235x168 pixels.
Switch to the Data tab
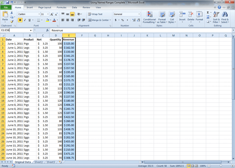pyautogui.click(x=75, y=7)
